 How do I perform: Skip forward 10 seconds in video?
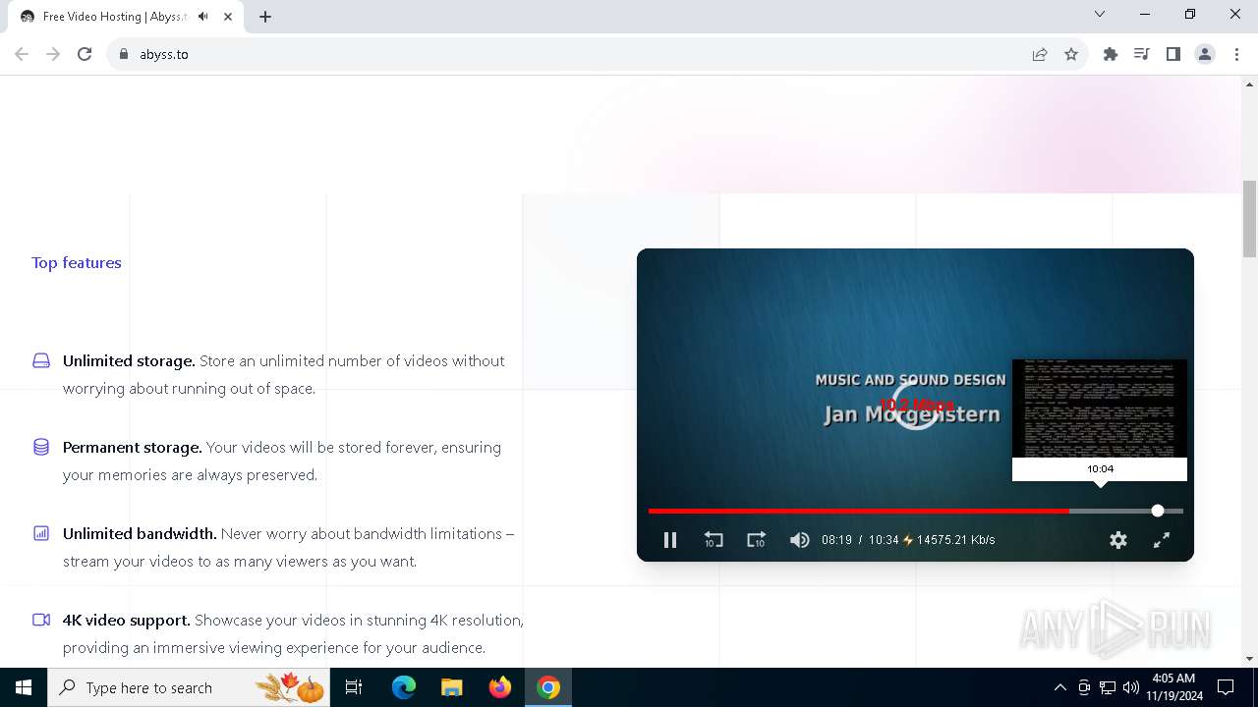(756, 540)
